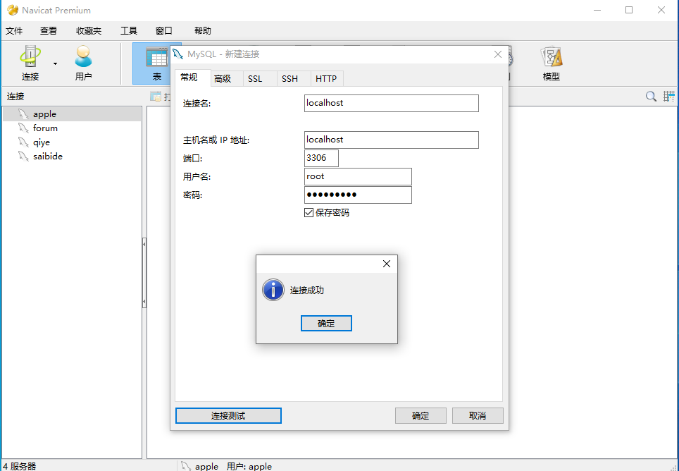Maximize the Navicat Premium window
This screenshot has height=471, width=679.
tap(629, 10)
